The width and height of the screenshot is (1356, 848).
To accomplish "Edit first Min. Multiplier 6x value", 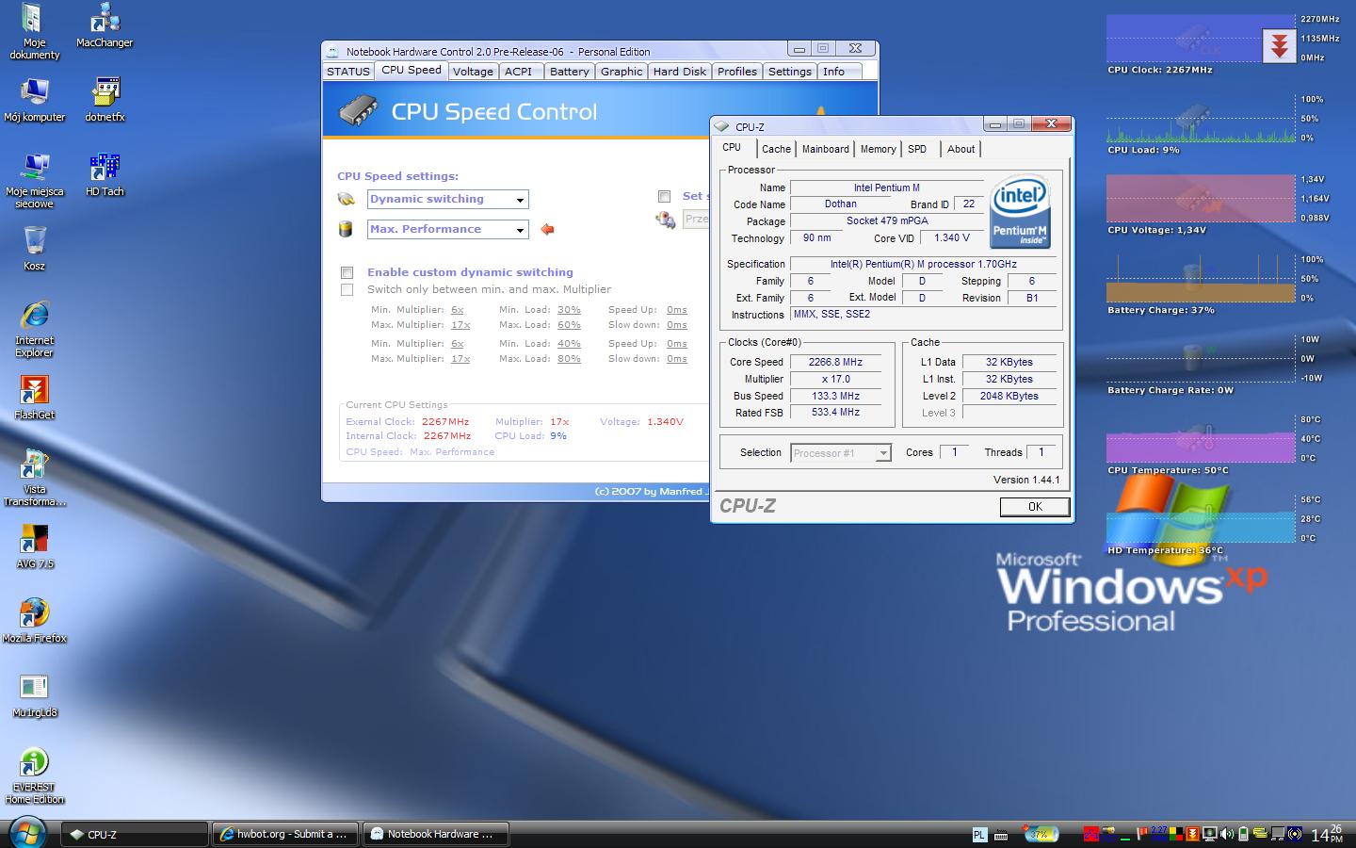I will pos(457,310).
